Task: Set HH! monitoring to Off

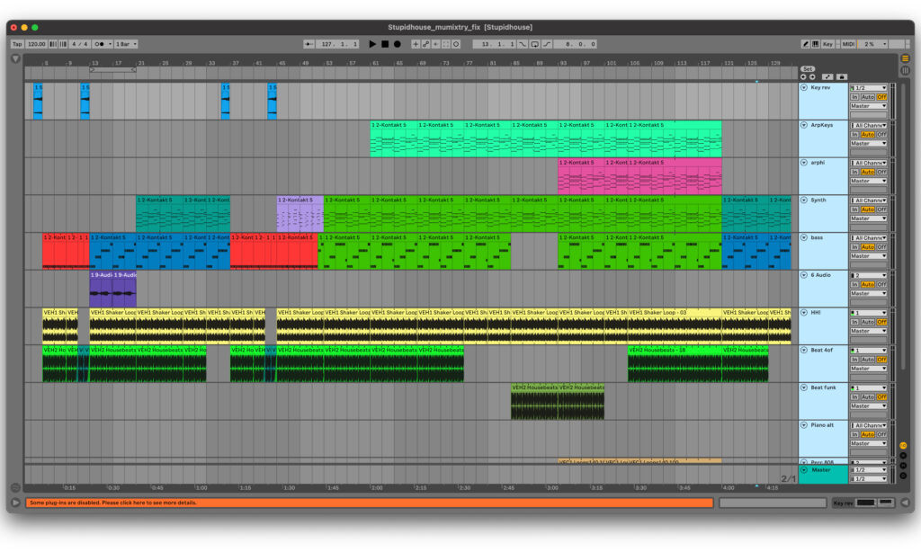Action: (x=881, y=322)
